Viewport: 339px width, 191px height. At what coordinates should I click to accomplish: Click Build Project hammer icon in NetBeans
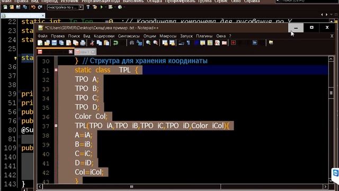tap(88, 7)
